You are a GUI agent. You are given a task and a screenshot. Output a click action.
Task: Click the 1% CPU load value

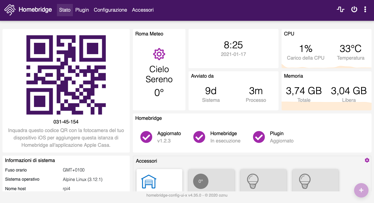305,49
